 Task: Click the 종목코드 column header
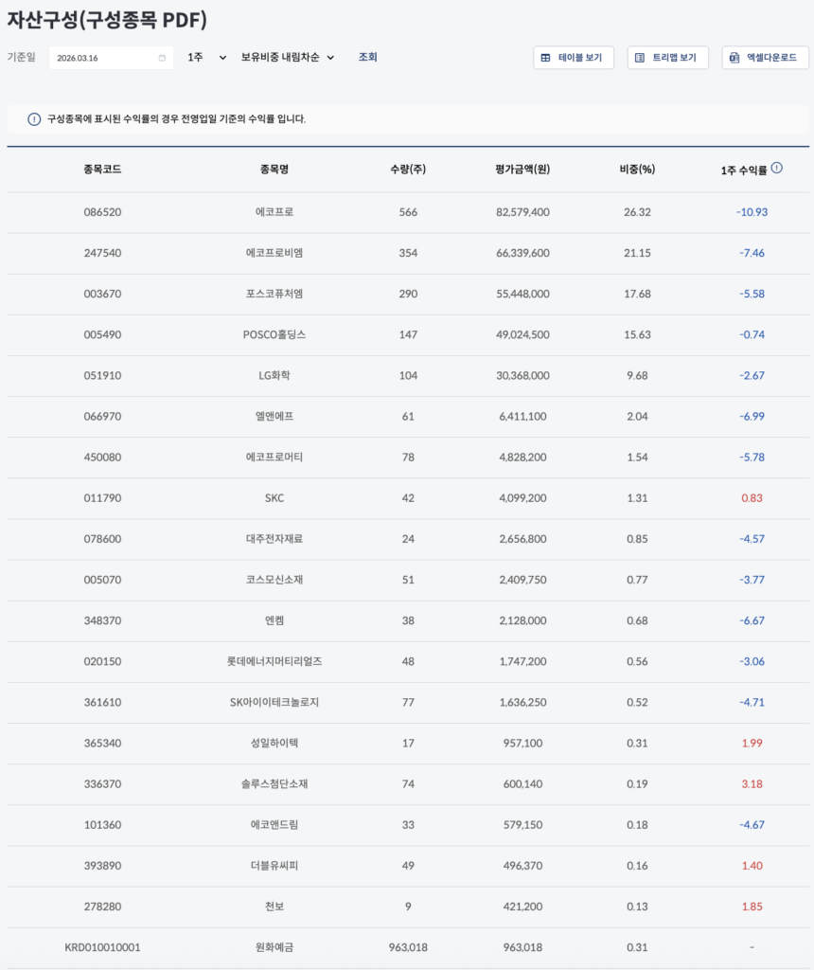[102, 170]
